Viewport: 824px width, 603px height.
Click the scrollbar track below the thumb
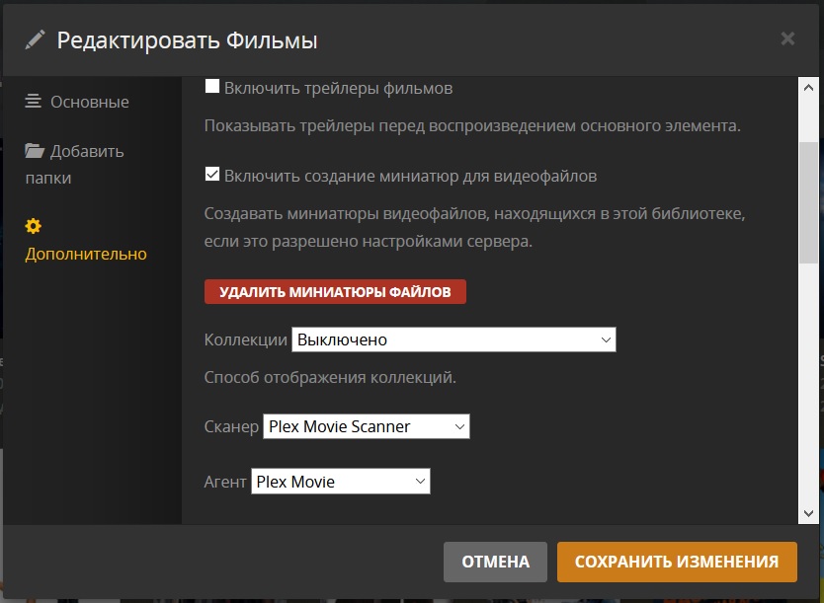[x=808, y=395]
